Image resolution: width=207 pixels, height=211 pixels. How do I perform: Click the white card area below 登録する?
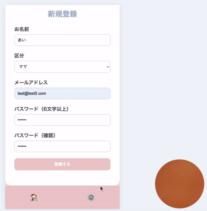62,178
